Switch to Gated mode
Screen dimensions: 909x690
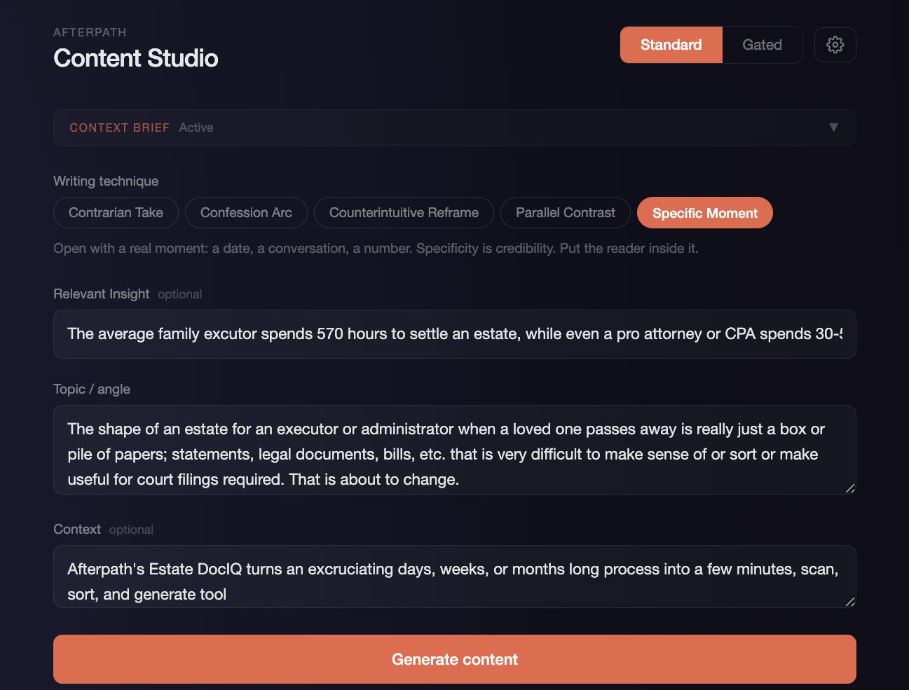coord(762,45)
